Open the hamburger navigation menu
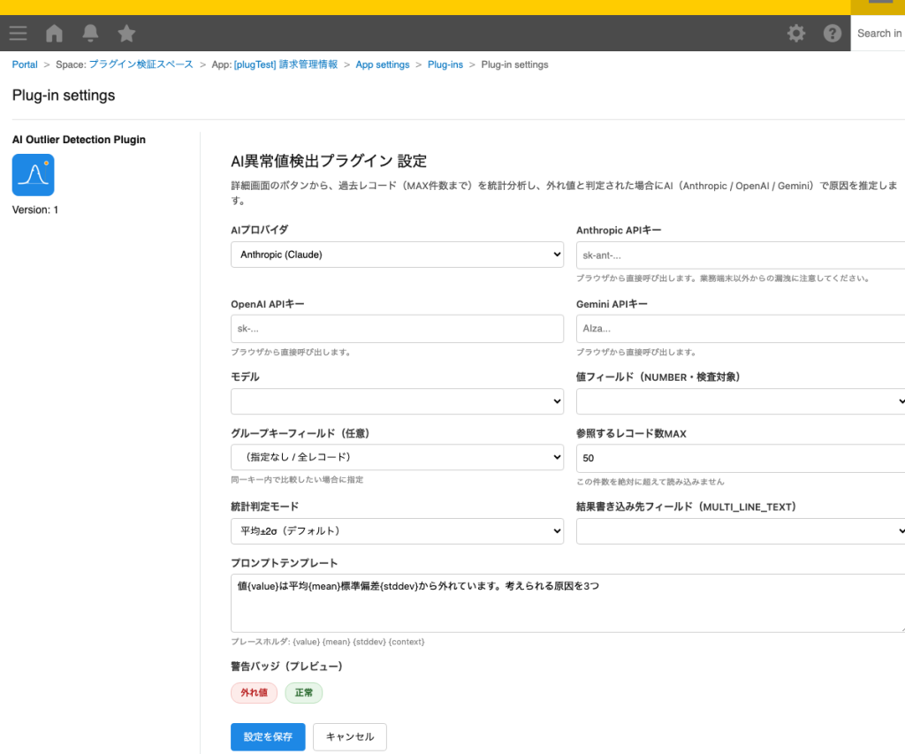The image size is (905, 754). 18,33
